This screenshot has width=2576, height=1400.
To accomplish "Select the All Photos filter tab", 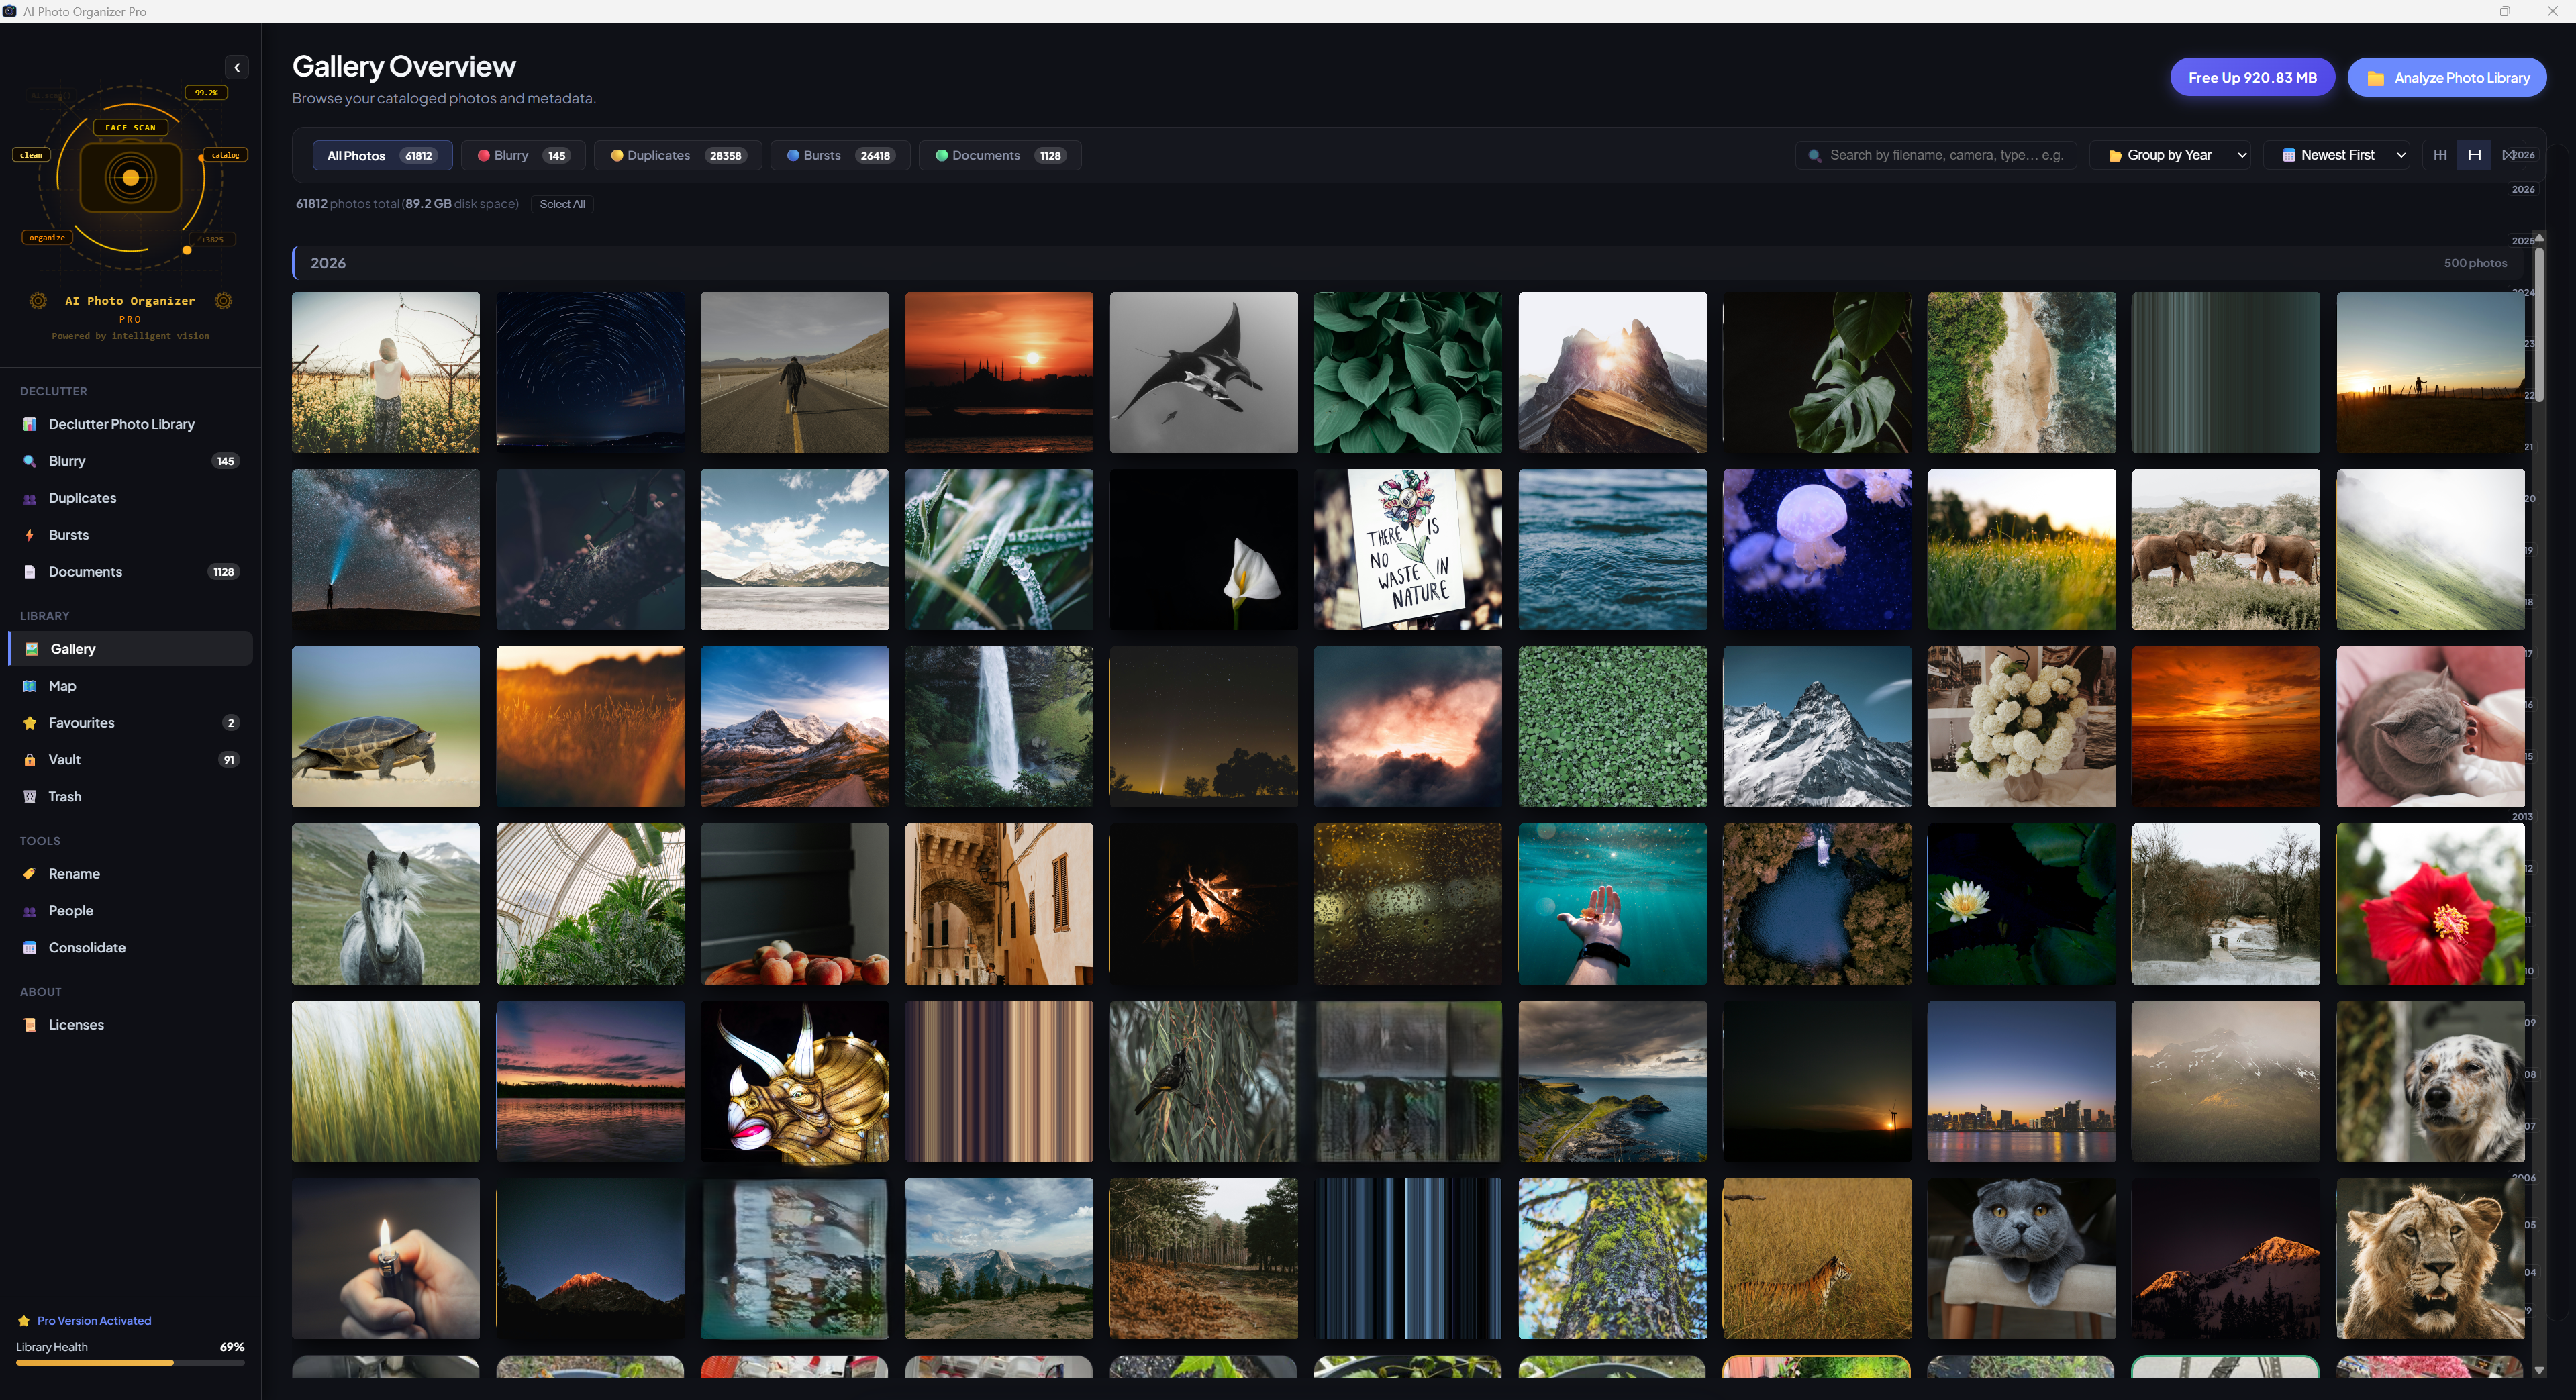I will (x=382, y=155).
